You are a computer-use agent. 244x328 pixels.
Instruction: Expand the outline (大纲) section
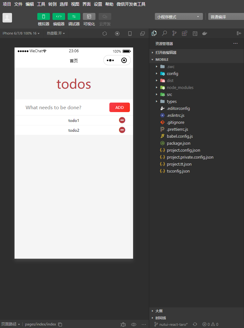point(196,311)
